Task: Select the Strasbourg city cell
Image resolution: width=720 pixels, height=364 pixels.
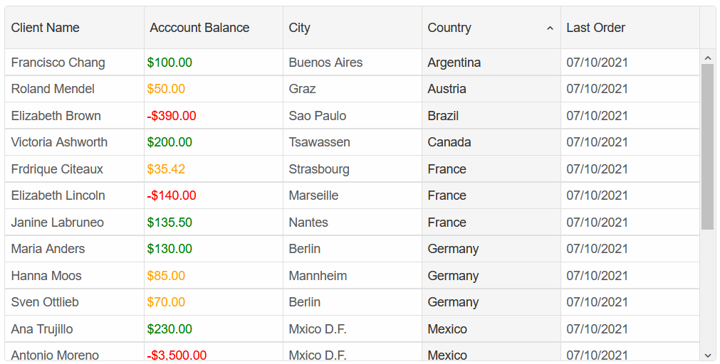Action: pyautogui.click(x=353, y=169)
